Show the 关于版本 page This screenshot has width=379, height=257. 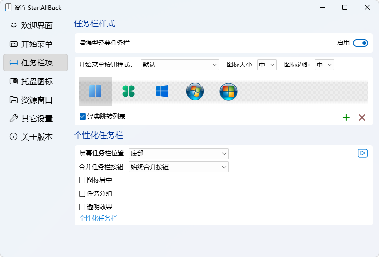tap(36, 137)
